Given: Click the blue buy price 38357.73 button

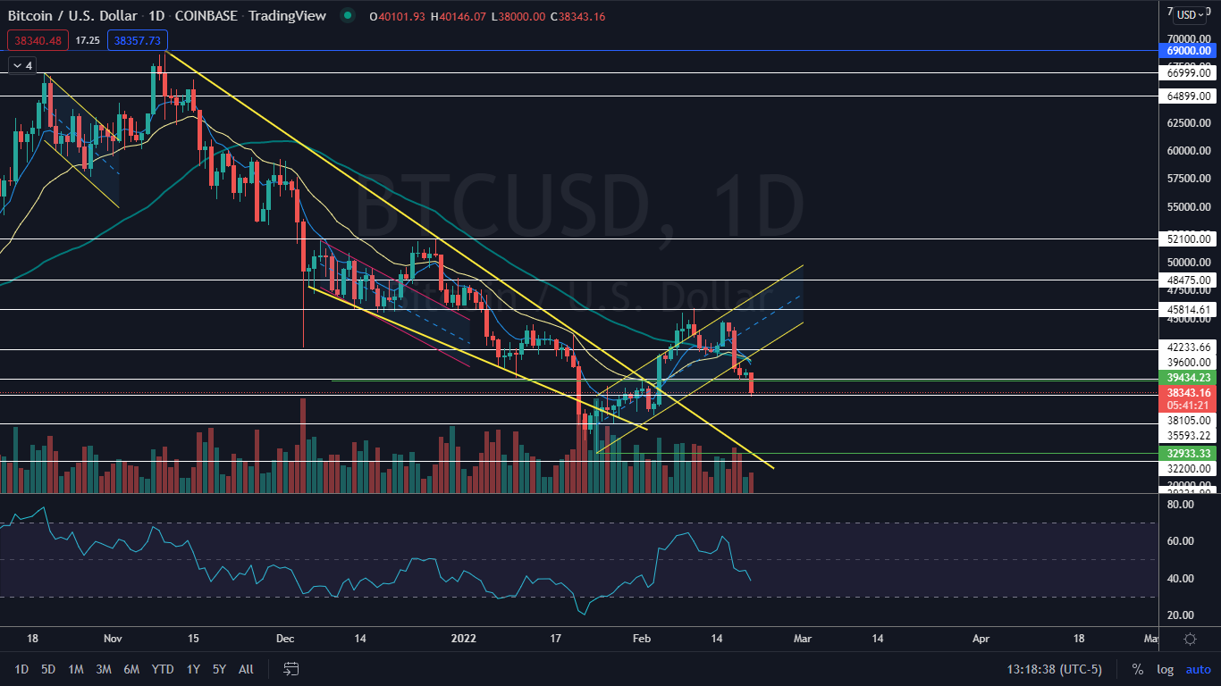Looking at the screenshot, I should [137, 40].
